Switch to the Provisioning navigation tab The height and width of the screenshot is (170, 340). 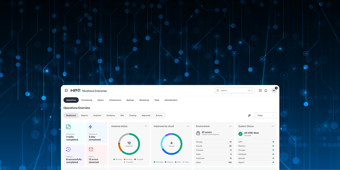coord(87,100)
